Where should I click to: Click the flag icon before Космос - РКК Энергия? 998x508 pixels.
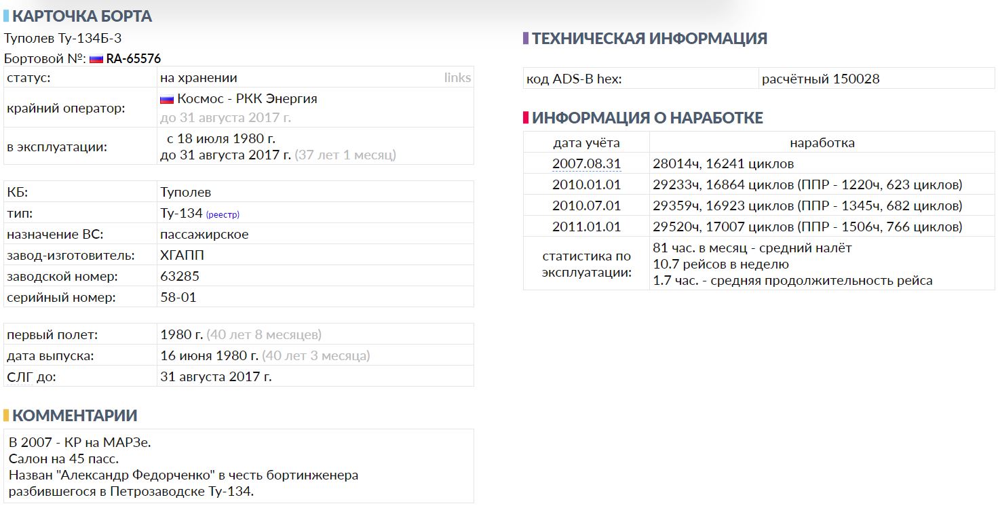point(167,99)
